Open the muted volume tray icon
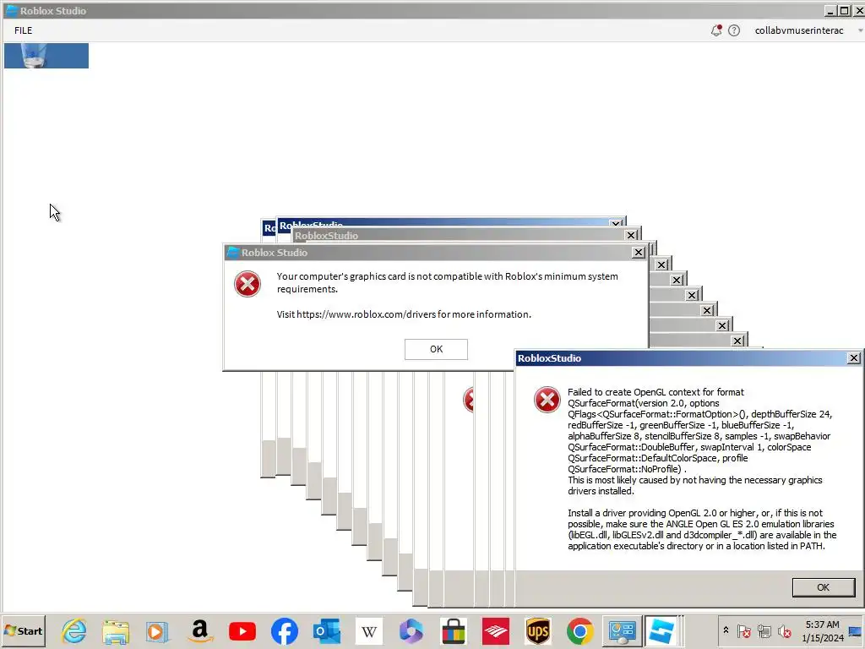Viewport: 865px width, 649px height. 784,631
